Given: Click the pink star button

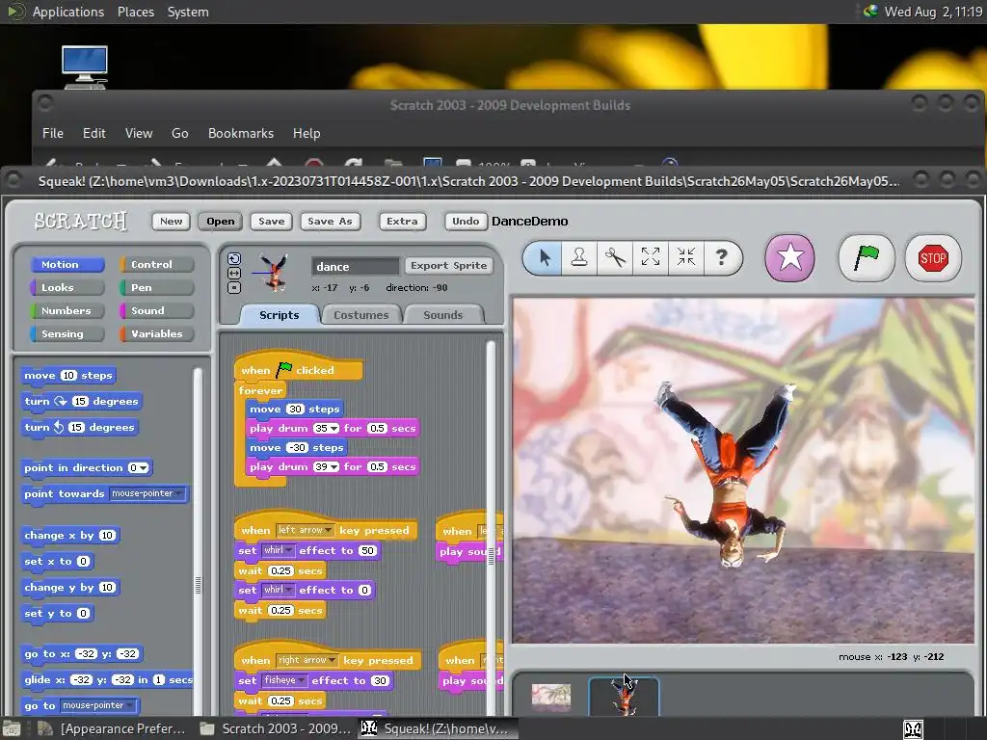Looking at the screenshot, I should 789,257.
